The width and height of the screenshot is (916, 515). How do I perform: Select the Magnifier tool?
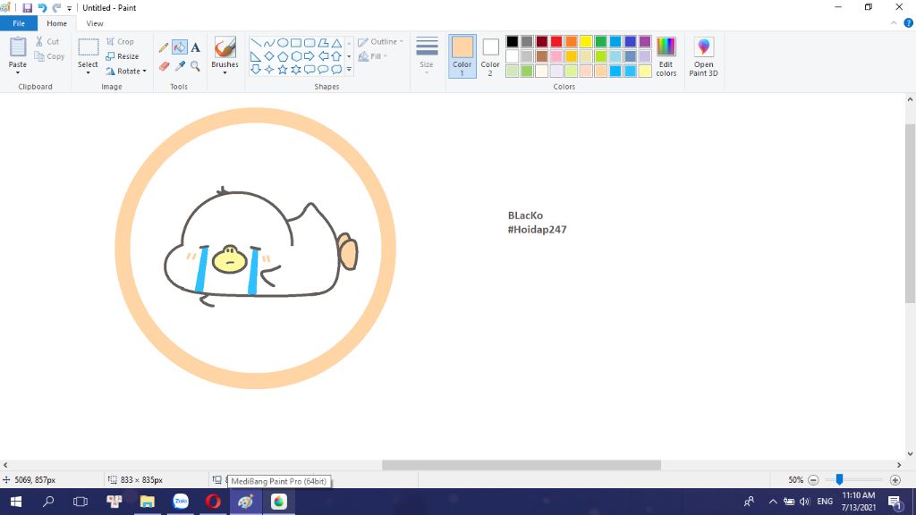(x=195, y=66)
